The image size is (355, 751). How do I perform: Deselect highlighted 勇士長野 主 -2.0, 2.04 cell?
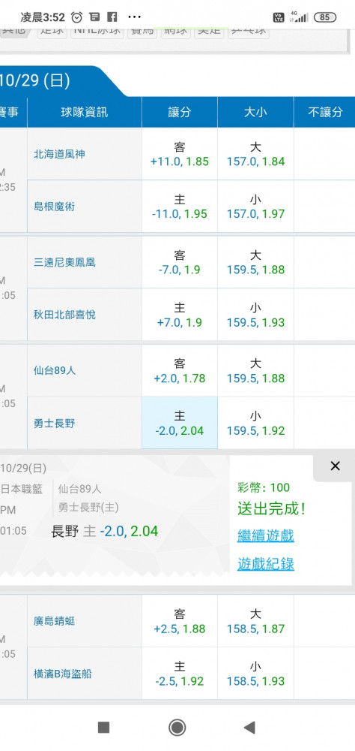[x=180, y=423]
